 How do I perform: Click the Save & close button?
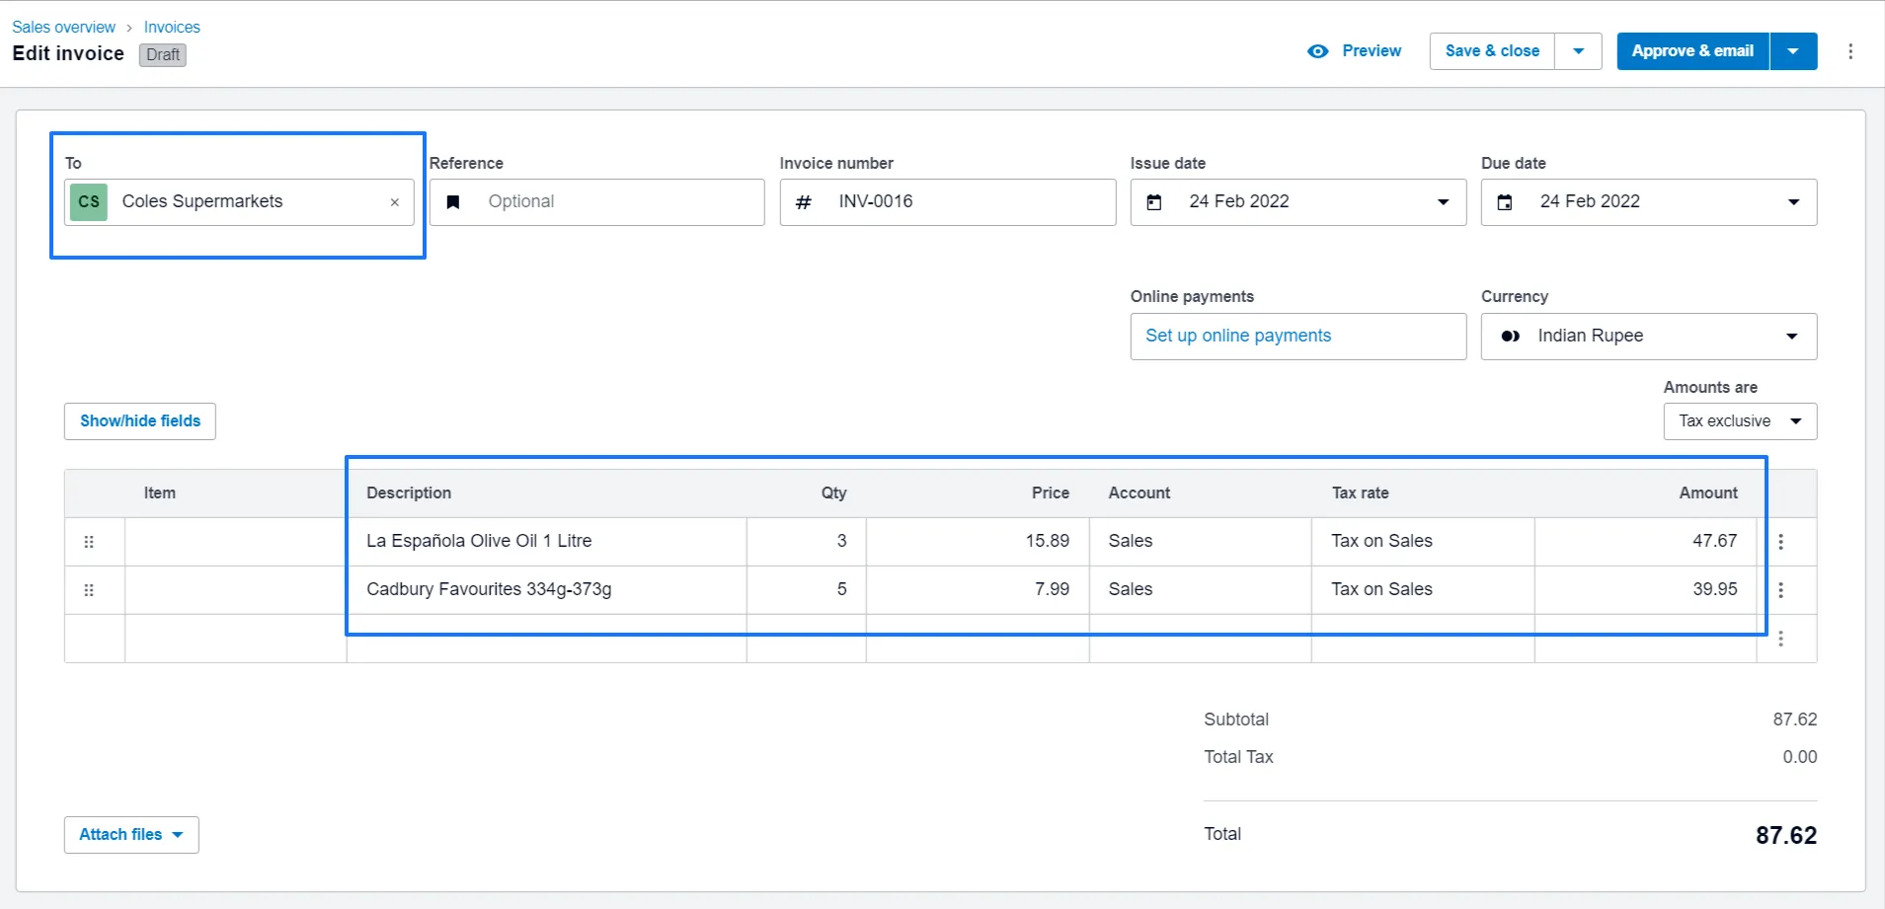pyautogui.click(x=1492, y=51)
